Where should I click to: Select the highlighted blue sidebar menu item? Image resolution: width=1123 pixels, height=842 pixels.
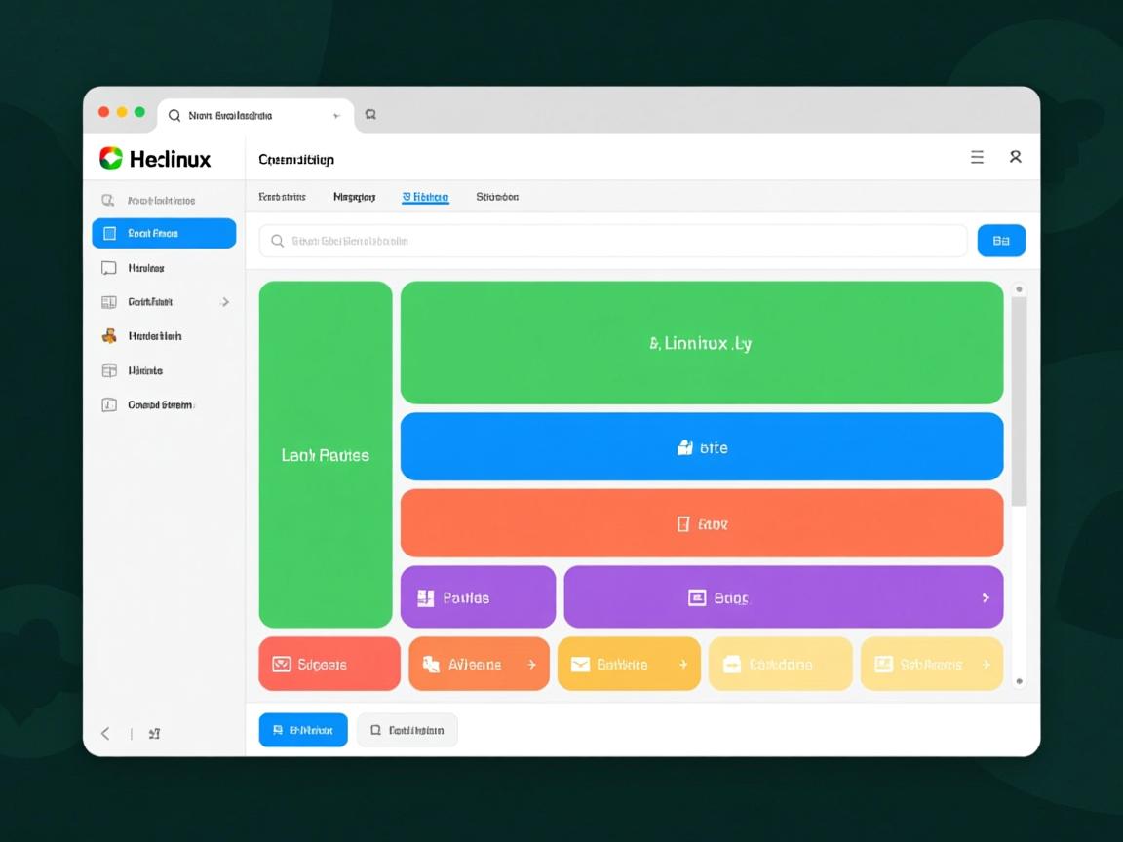point(164,234)
